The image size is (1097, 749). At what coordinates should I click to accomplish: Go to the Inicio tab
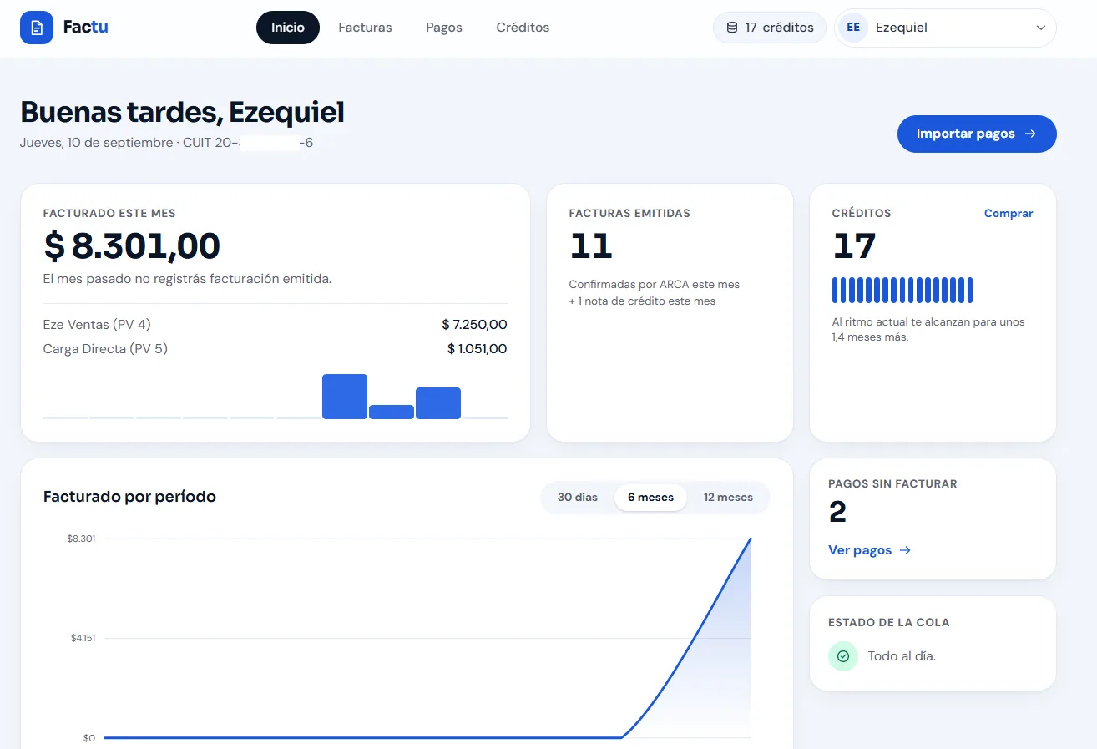pos(288,28)
